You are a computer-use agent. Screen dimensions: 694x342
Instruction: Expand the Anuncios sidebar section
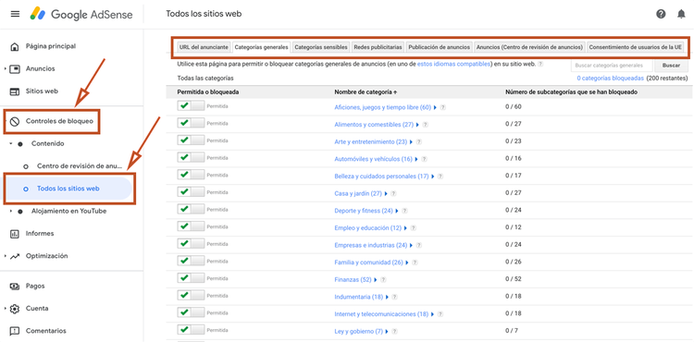coord(6,69)
